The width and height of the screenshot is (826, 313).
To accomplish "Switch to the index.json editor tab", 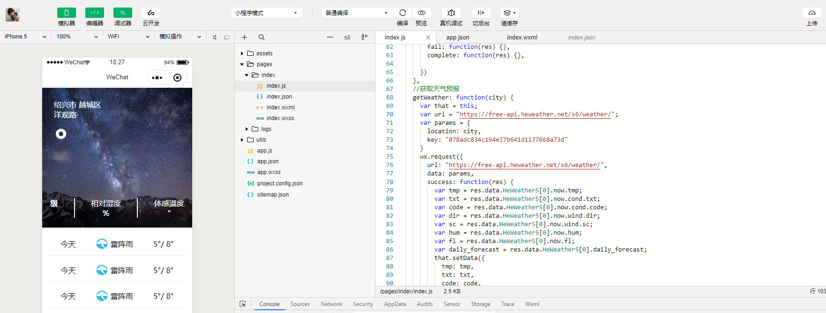I will 582,38.
